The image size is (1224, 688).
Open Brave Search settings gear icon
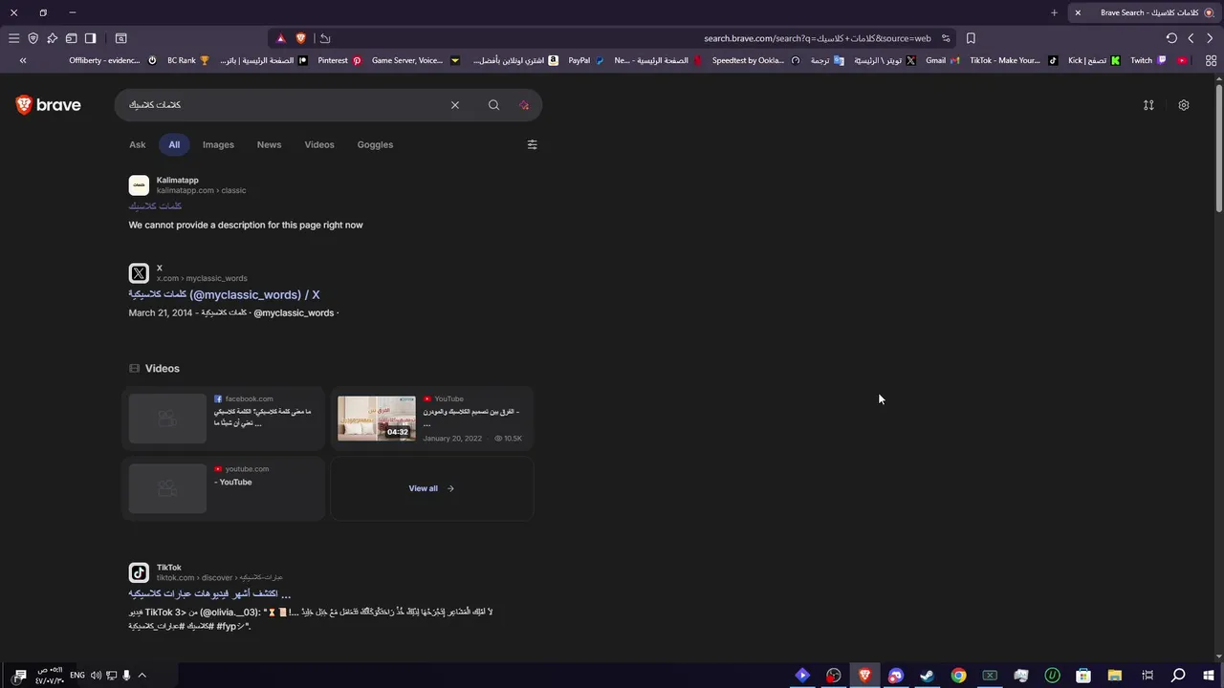[1184, 105]
